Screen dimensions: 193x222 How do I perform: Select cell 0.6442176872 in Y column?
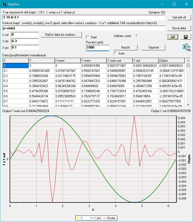click(42, 101)
